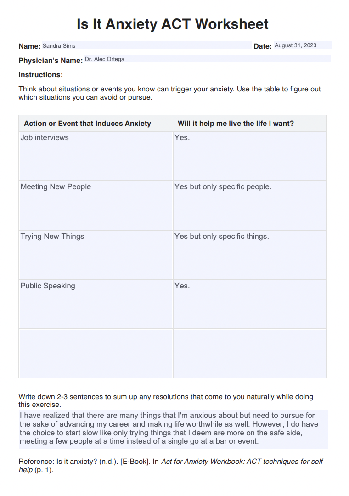Screen dimensions: 349x496
Task: Click the 'Yes.' answer beside Public Speaking
Action: [249, 304]
